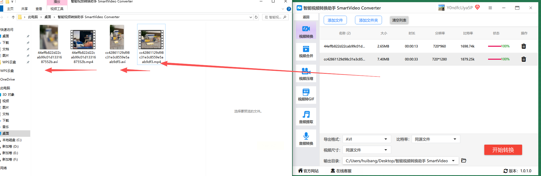
Task: Open the 比特率 同源文件 dropdown
Action: click(x=436, y=139)
